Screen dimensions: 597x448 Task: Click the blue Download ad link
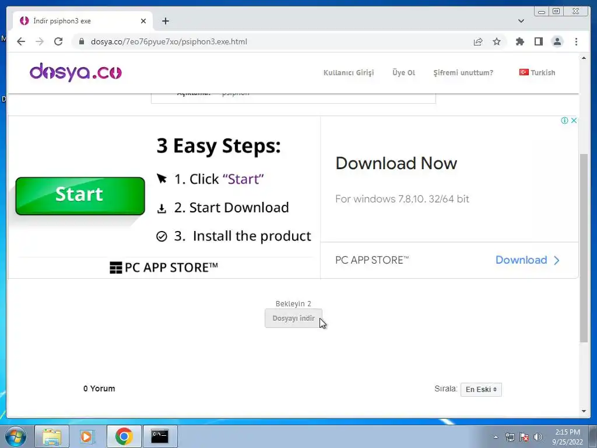point(527,260)
